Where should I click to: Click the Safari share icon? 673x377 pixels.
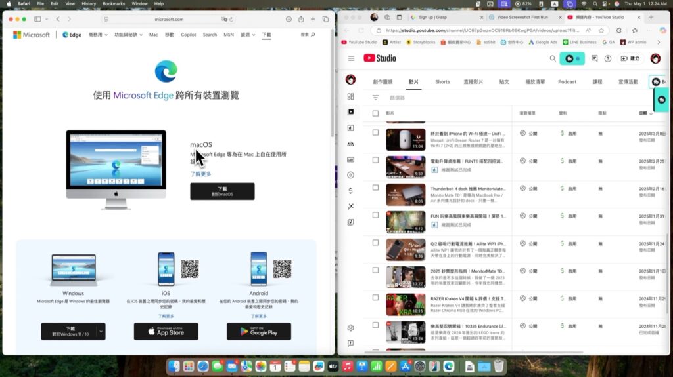click(x=301, y=19)
